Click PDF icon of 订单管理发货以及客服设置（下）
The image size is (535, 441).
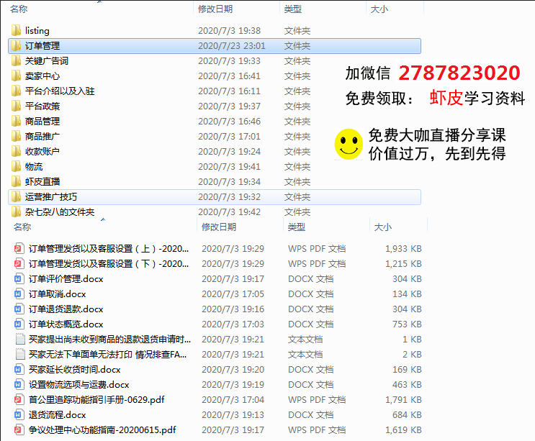[x=19, y=264]
